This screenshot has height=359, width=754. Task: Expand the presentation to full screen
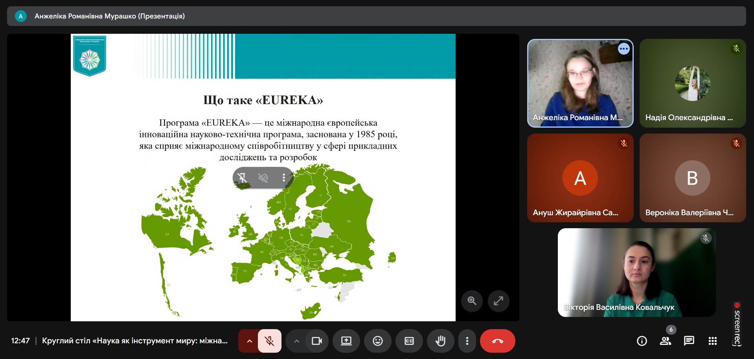click(x=498, y=301)
